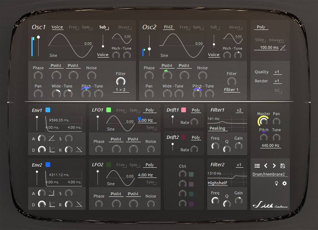
Task: Go to the previous preset
Action: [x=266, y=166]
